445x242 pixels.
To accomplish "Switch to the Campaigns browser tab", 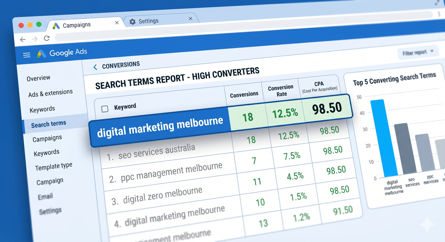I will 85,24.
